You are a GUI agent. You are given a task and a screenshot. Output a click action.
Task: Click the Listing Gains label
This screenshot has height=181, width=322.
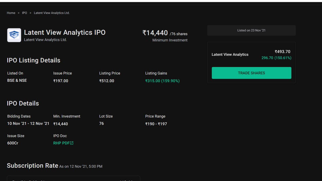click(156, 73)
